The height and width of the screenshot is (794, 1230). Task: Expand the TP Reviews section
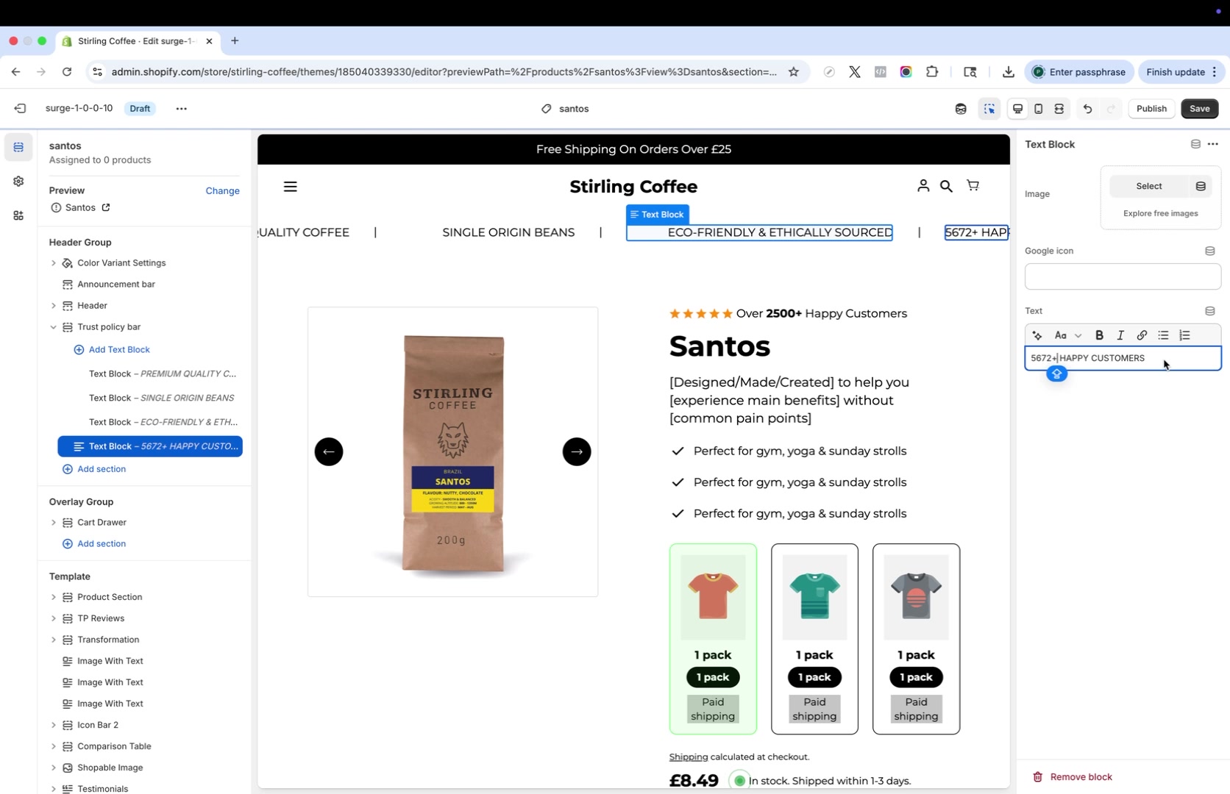pos(54,618)
